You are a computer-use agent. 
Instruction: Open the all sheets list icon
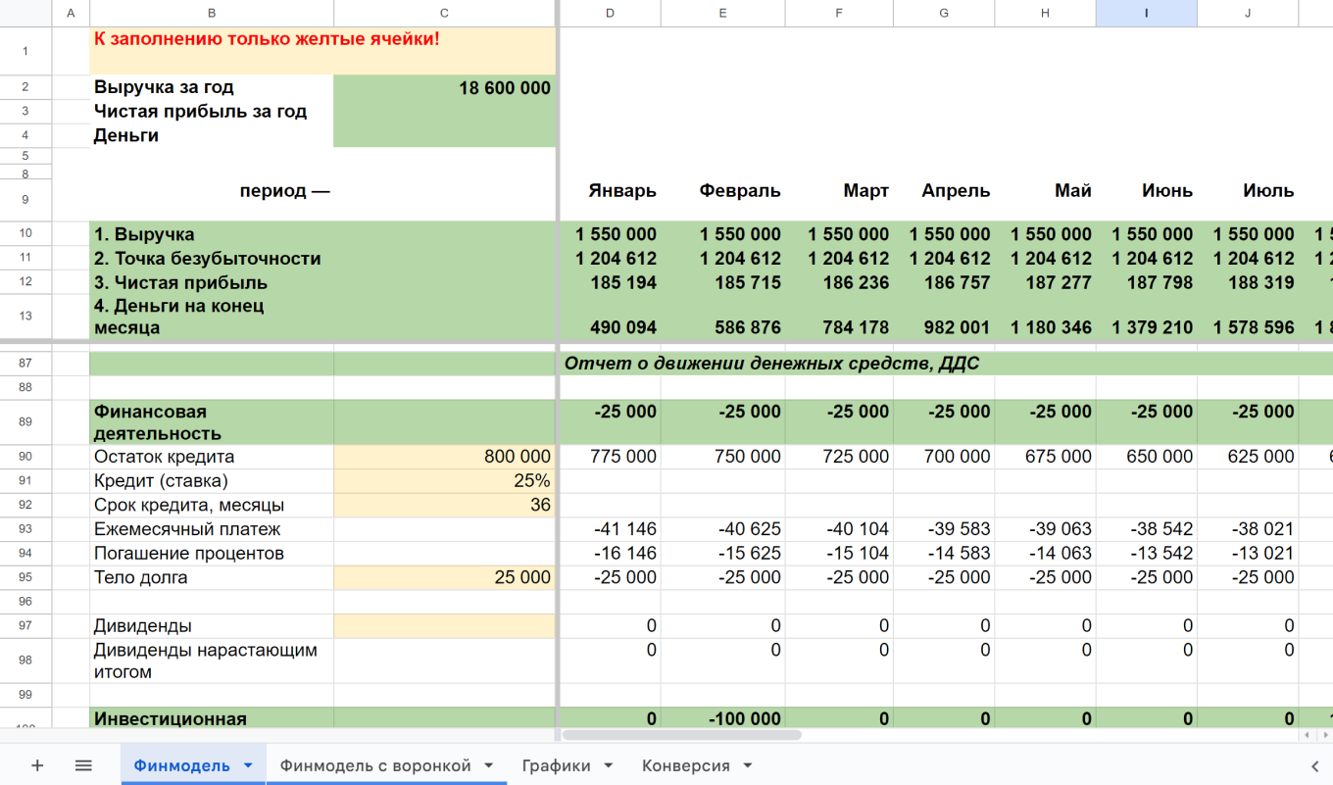[x=83, y=765]
